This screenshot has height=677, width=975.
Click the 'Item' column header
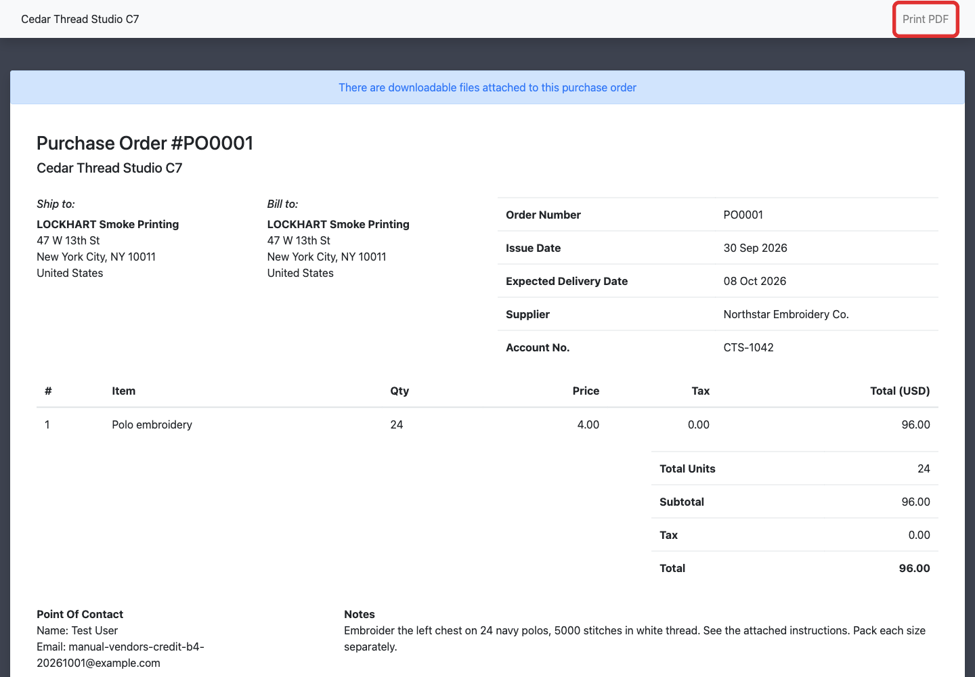pos(123,391)
